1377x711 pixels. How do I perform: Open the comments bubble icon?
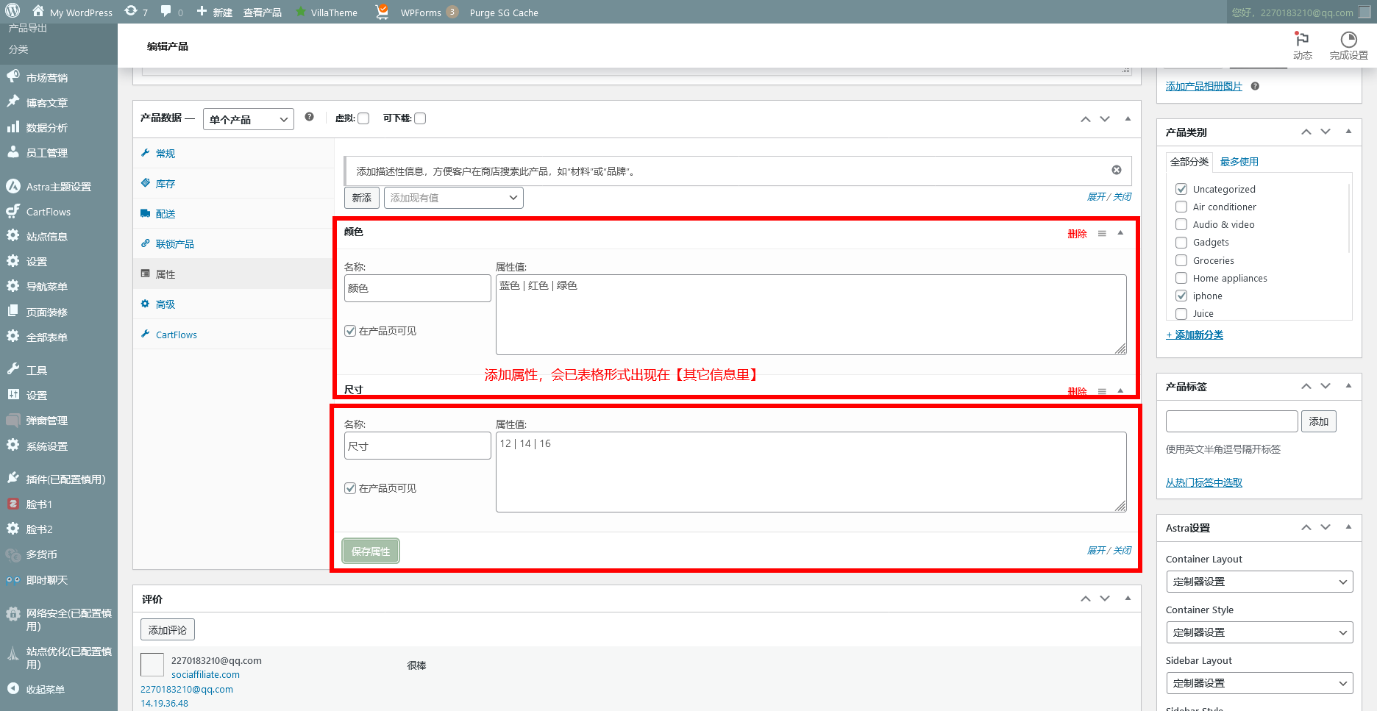(x=166, y=12)
